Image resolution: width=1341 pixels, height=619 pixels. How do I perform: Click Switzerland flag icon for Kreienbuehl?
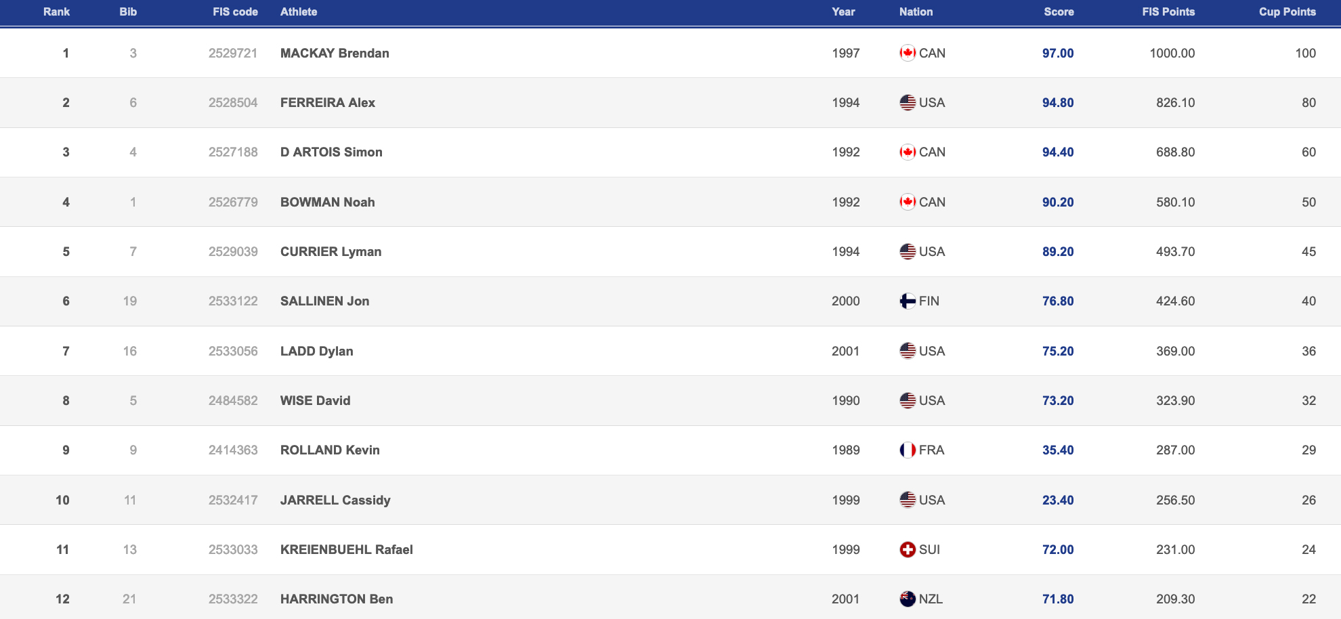[x=907, y=549]
